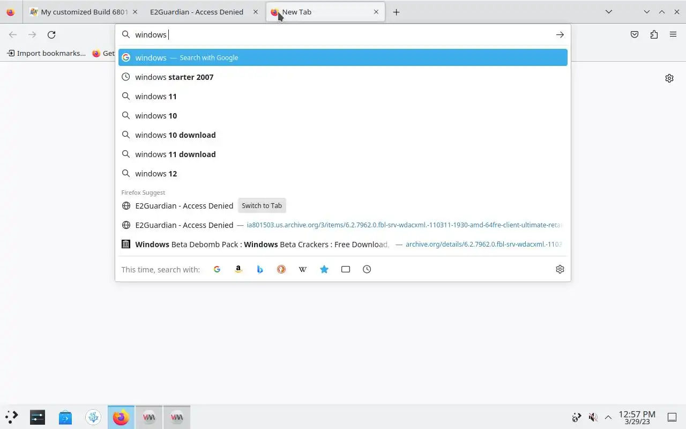Select windows Search with Google row
This screenshot has height=429, width=686.
point(343,57)
